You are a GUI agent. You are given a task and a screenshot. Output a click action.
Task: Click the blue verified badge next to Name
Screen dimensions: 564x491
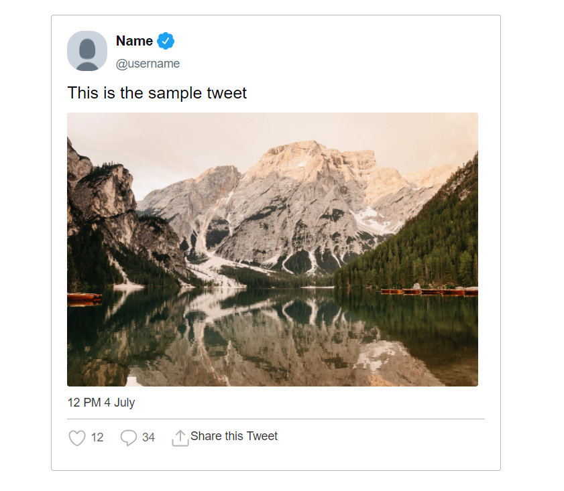[x=164, y=41]
